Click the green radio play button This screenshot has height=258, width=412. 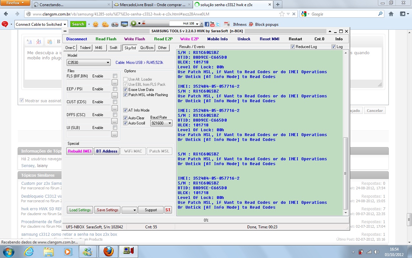(134, 24)
